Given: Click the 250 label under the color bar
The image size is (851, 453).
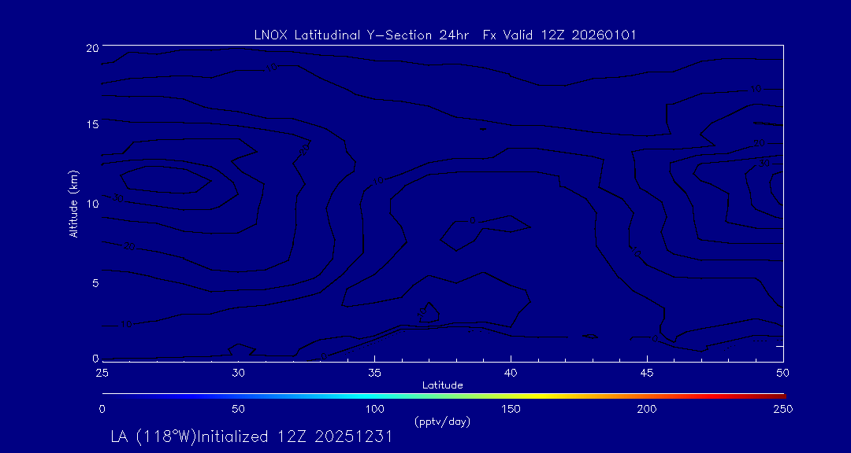Looking at the screenshot, I should 782,409.
